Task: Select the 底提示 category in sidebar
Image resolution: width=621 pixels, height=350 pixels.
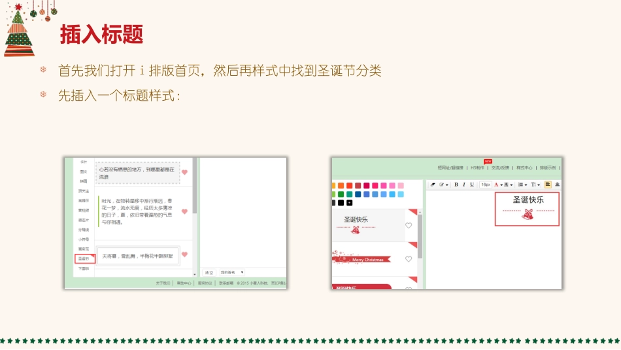Action: pyautogui.click(x=84, y=201)
